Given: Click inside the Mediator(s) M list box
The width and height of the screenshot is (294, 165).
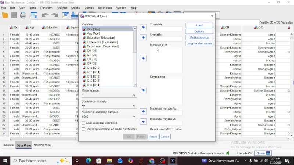Looking at the screenshot, I should click(166, 60).
